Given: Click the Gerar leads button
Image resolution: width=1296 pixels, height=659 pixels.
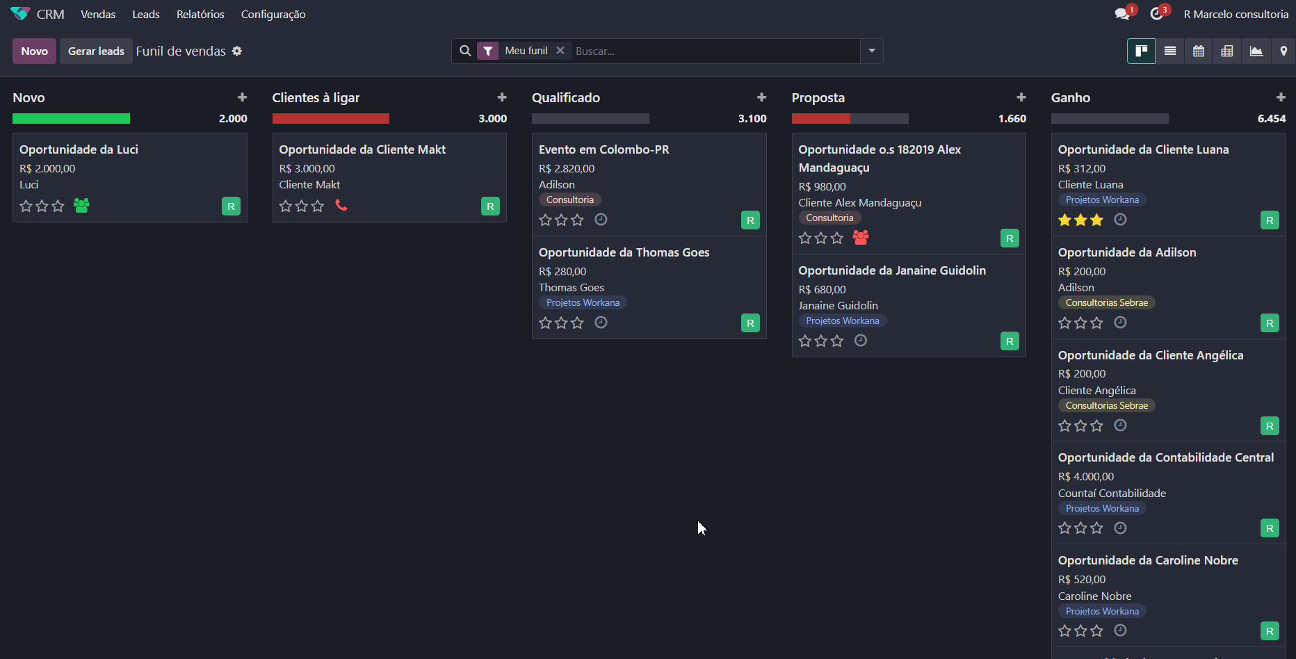Looking at the screenshot, I should (96, 51).
